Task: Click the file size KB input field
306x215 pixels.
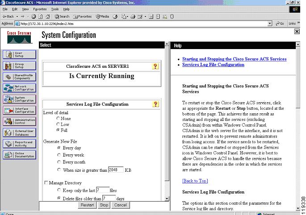Action: pyautogui.click(x=116, y=170)
